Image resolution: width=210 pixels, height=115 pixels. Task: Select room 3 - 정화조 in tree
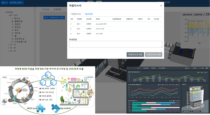[16, 24]
